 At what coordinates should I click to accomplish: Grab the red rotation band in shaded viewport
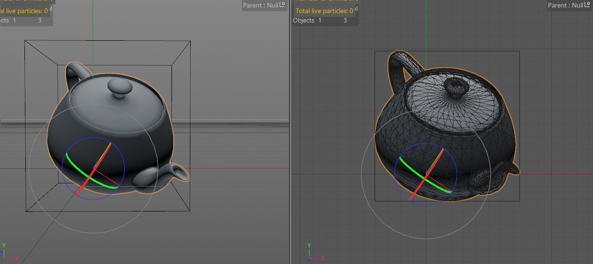click(81, 188)
